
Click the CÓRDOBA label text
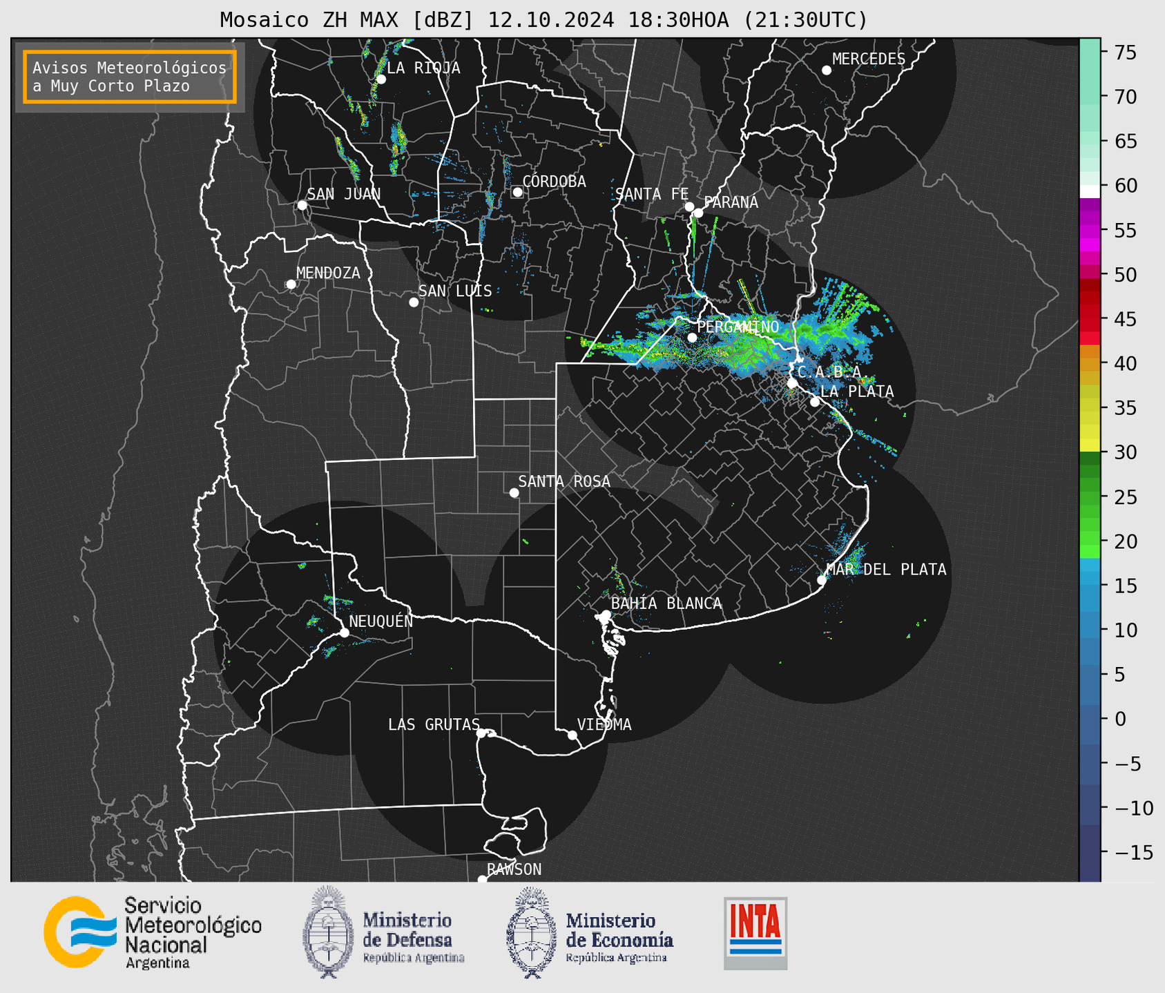click(x=554, y=182)
